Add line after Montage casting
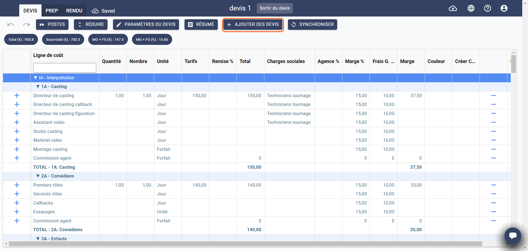Screen dimensions: 528x251 coord(17,149)
